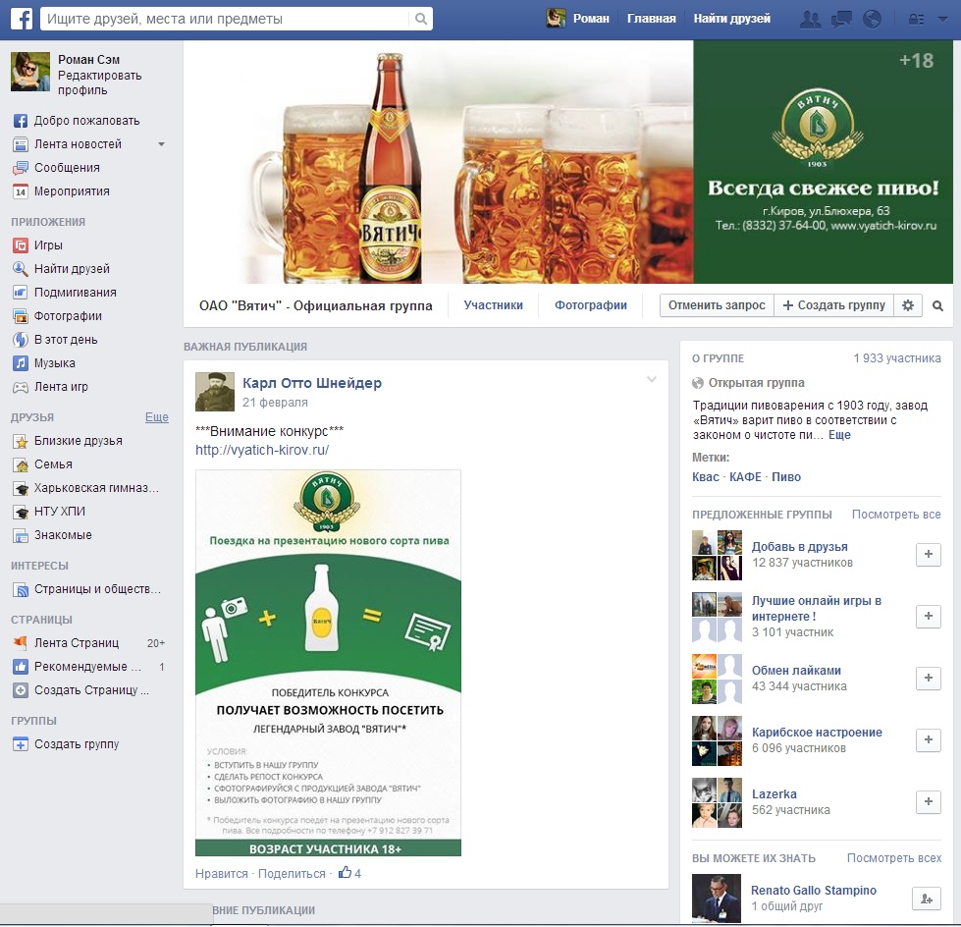Join Карибское настроение group plus button
This screenshot has height=927, width=961.
point(928,739)
